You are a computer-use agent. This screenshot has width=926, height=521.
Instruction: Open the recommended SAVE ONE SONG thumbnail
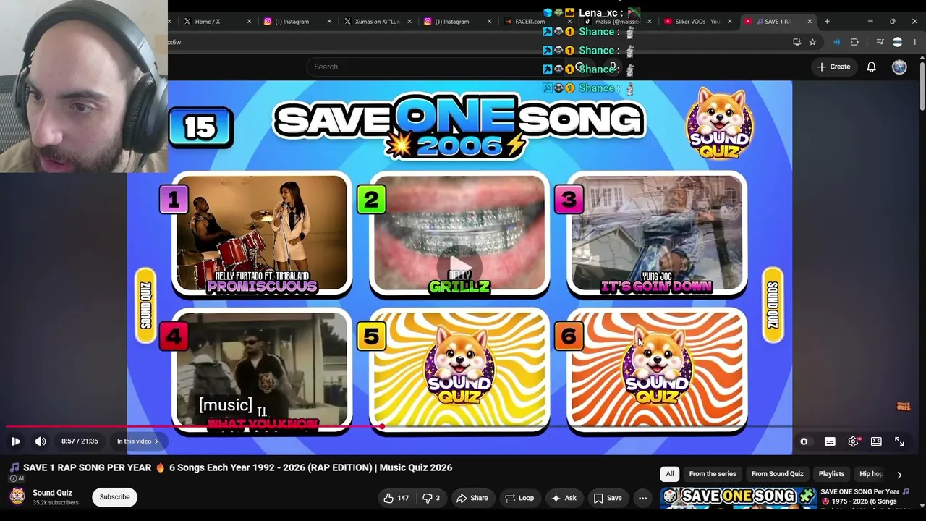tap(739, 498)
